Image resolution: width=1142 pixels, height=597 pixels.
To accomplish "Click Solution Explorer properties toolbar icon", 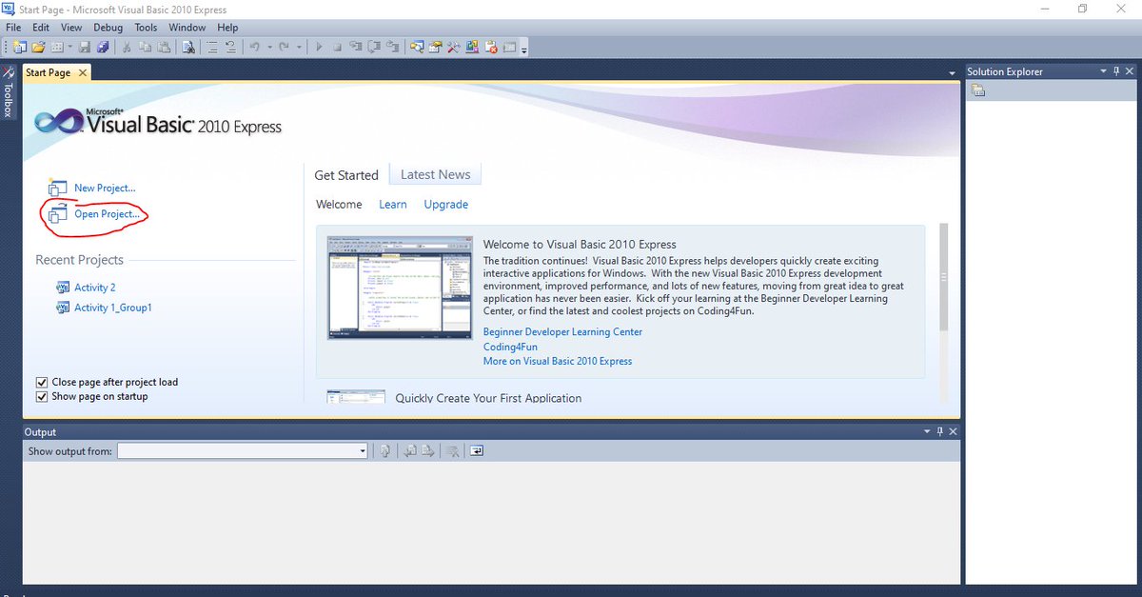I will pos(978,90).
